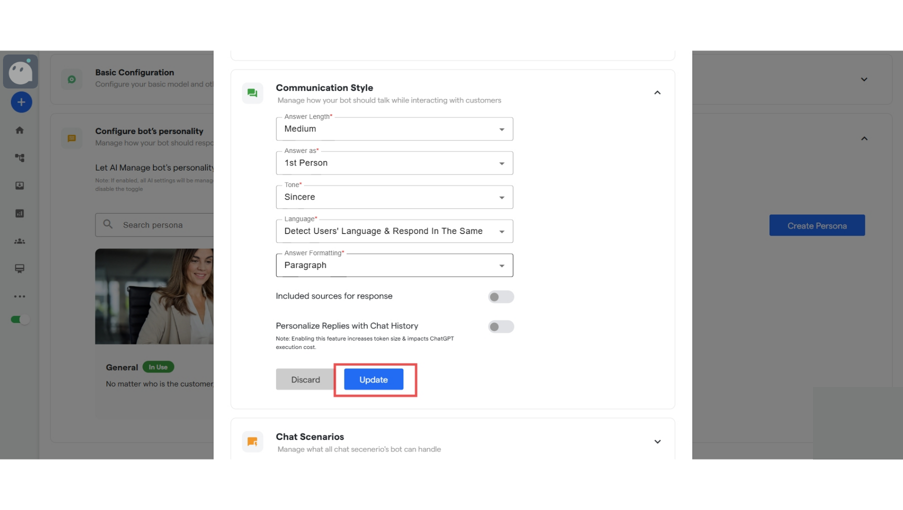Open the Language dropdown
The height and width of the screenshot is (510, 903).
pyautogui.click(x=394, y=231)
